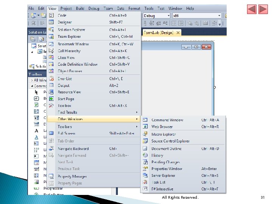Collapse the project node in Solution Explorer
This screenshot has height=204, width=272.
pyautogui.click(x=32, y=52)
